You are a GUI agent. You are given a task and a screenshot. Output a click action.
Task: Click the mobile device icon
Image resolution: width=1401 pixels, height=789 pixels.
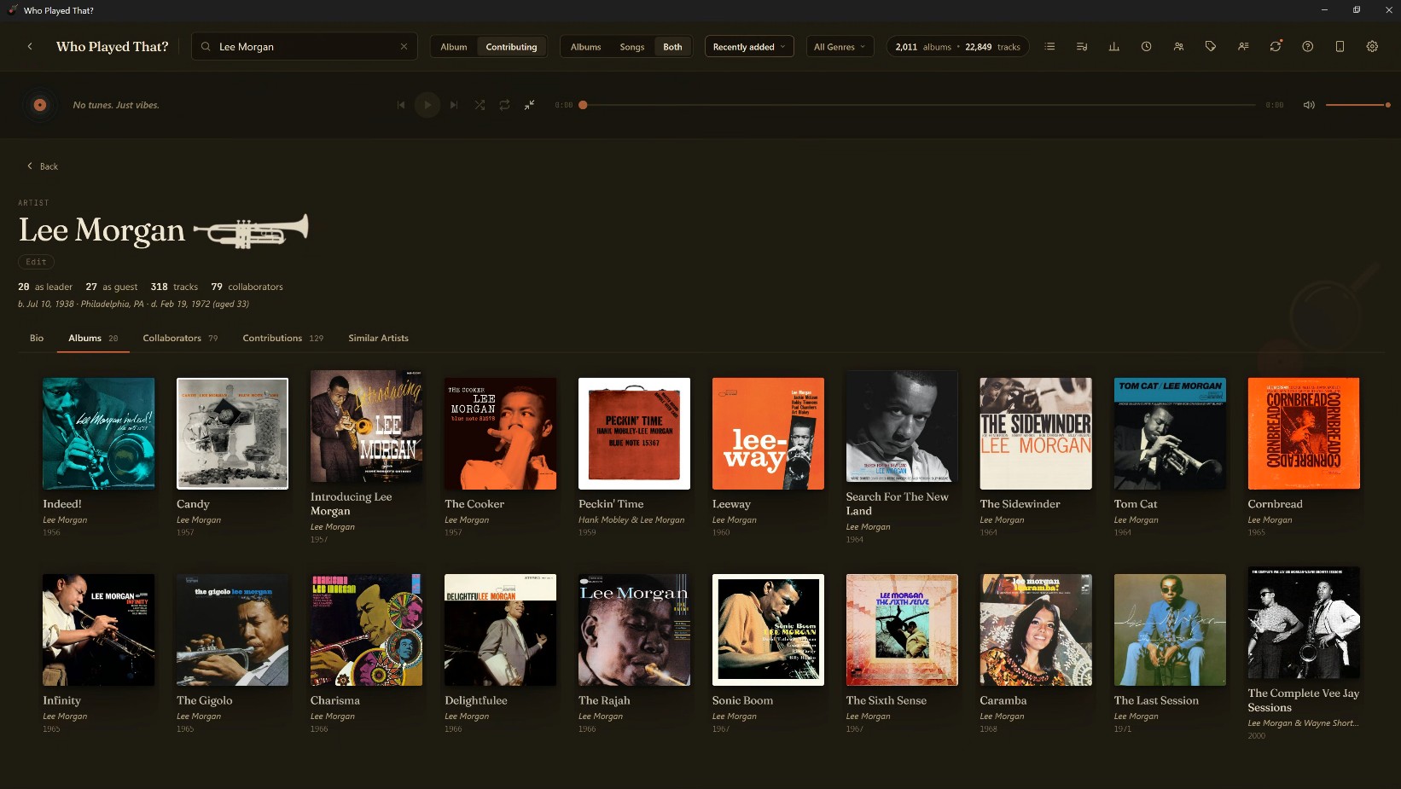1340,46
